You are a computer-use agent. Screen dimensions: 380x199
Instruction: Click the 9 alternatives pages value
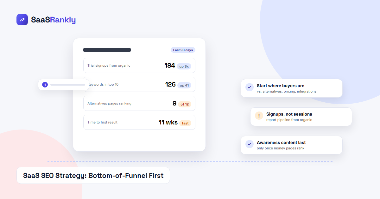[174, 103]
